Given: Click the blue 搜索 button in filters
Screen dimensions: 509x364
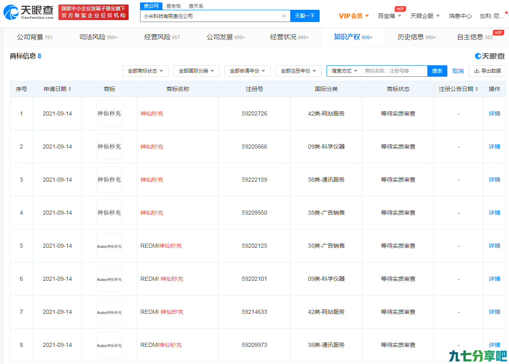Looking at the screenshot, I should [437, 71].
